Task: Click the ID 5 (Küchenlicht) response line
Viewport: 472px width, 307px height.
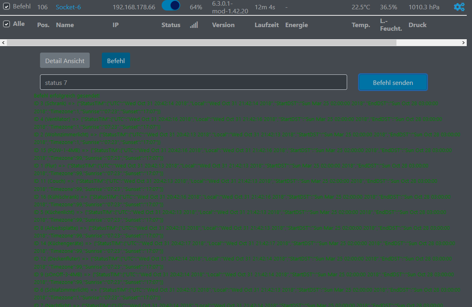Action: click(240, 216)
